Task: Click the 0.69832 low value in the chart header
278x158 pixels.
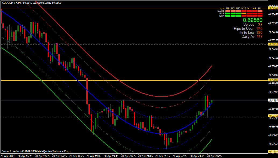Action: click(47, 3)
